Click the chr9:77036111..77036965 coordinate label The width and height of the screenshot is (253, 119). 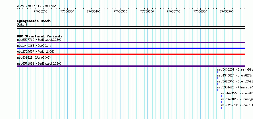[37, 6]
